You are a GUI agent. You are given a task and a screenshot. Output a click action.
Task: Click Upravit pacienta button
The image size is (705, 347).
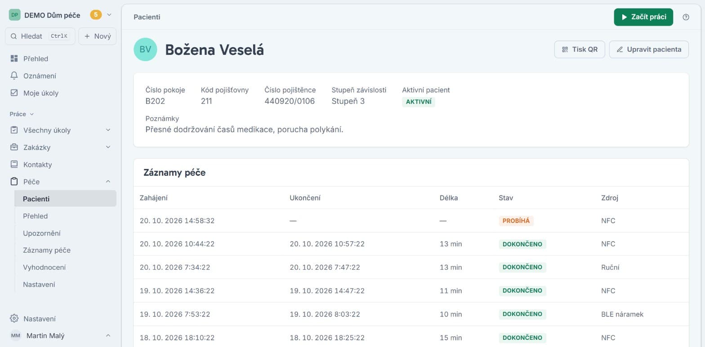[x=649, y=49]
